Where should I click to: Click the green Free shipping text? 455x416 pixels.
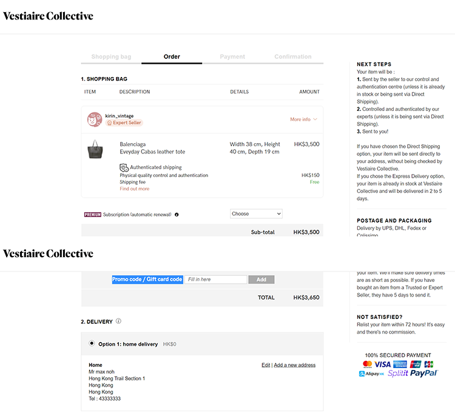314,182
